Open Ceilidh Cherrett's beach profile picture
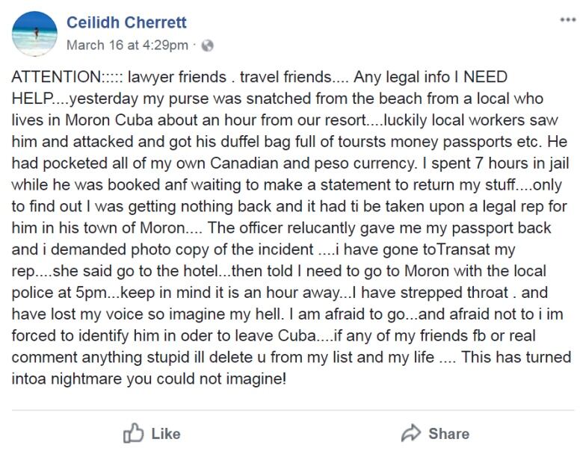583x454 pixels. point(34,34)
